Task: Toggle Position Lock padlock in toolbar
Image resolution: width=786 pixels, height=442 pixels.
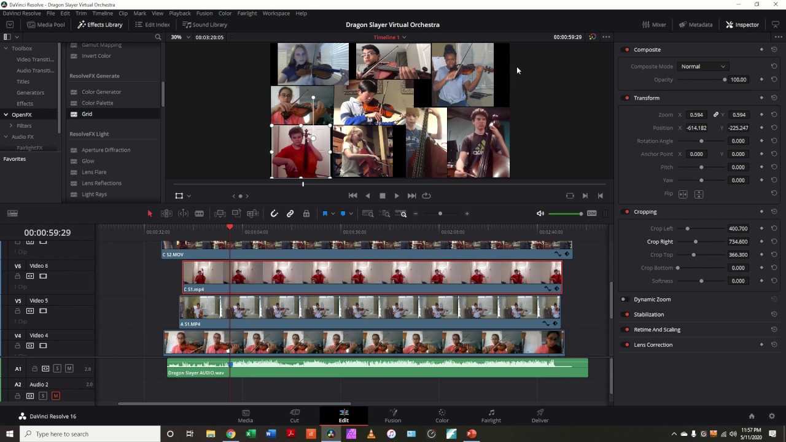Action: [306, 214]
